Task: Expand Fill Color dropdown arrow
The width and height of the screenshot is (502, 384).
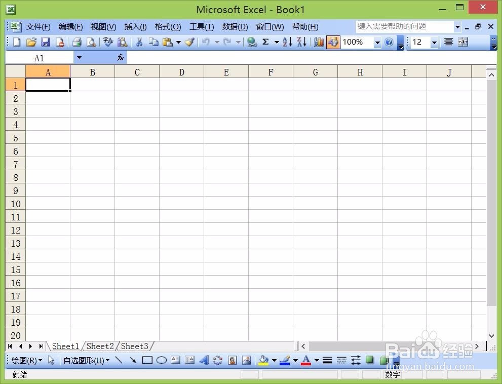Action: (274, 360)
